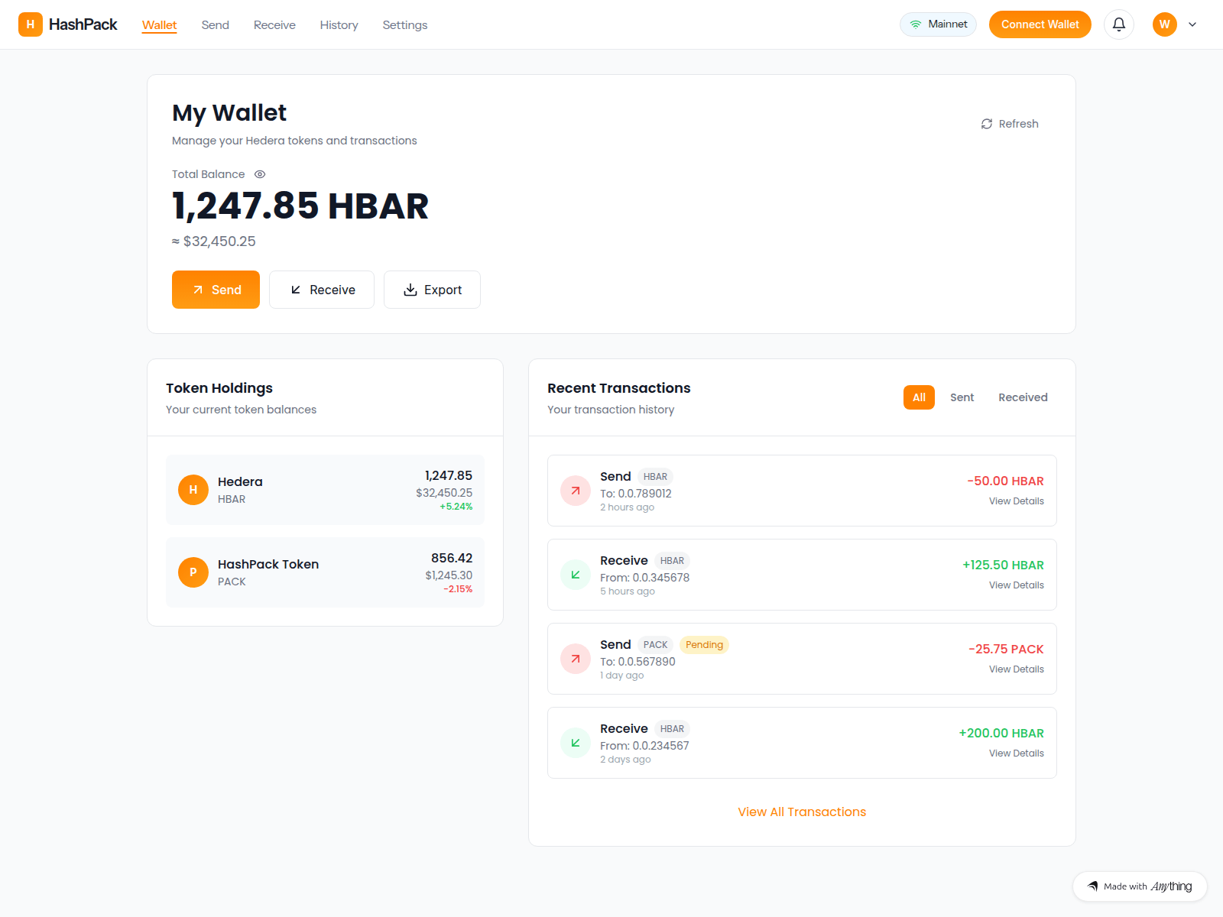Click the Hedera +5.24% change value

tap(456, 507)
